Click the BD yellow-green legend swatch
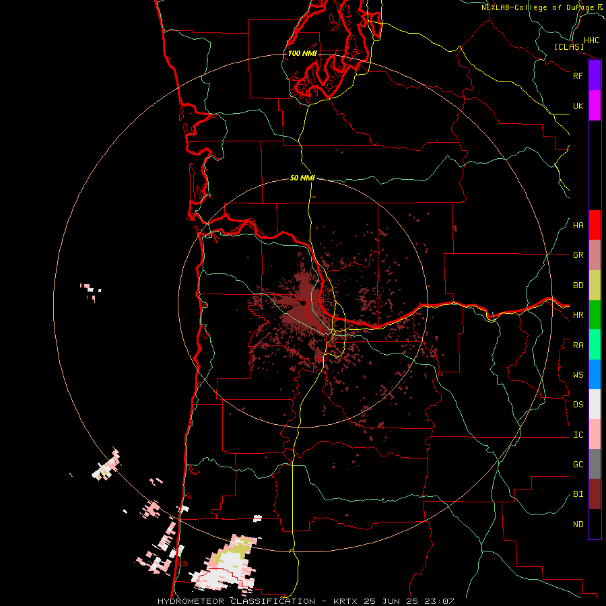This screenshot has height=606, width=606. point(595,285)
